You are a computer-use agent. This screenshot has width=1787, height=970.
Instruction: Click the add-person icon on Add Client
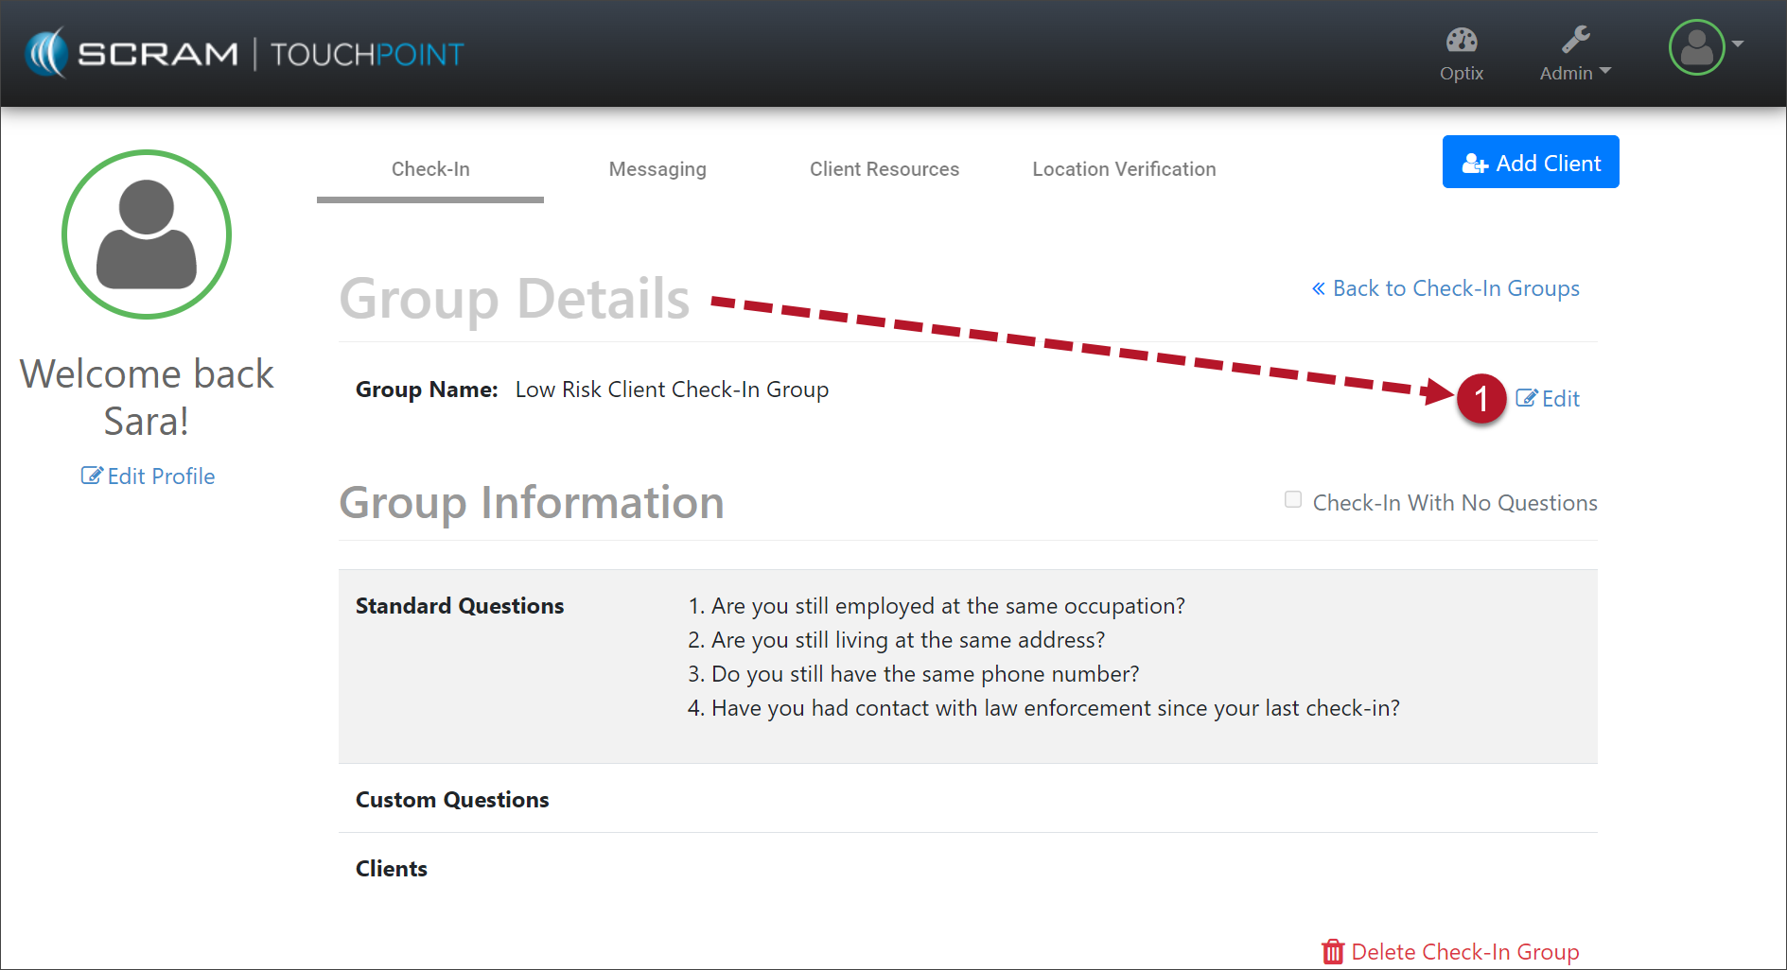(1475, 164)
